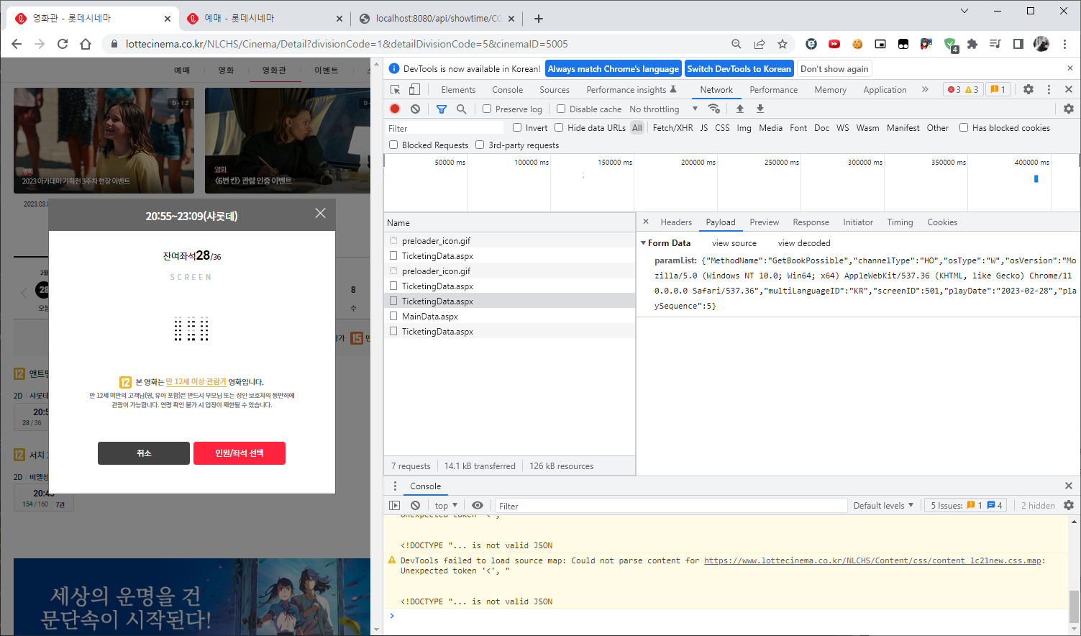Open the console context 'top' dropdown
Image resolution: width=1081 pixels, height=636 pixels.
[446, 505]
